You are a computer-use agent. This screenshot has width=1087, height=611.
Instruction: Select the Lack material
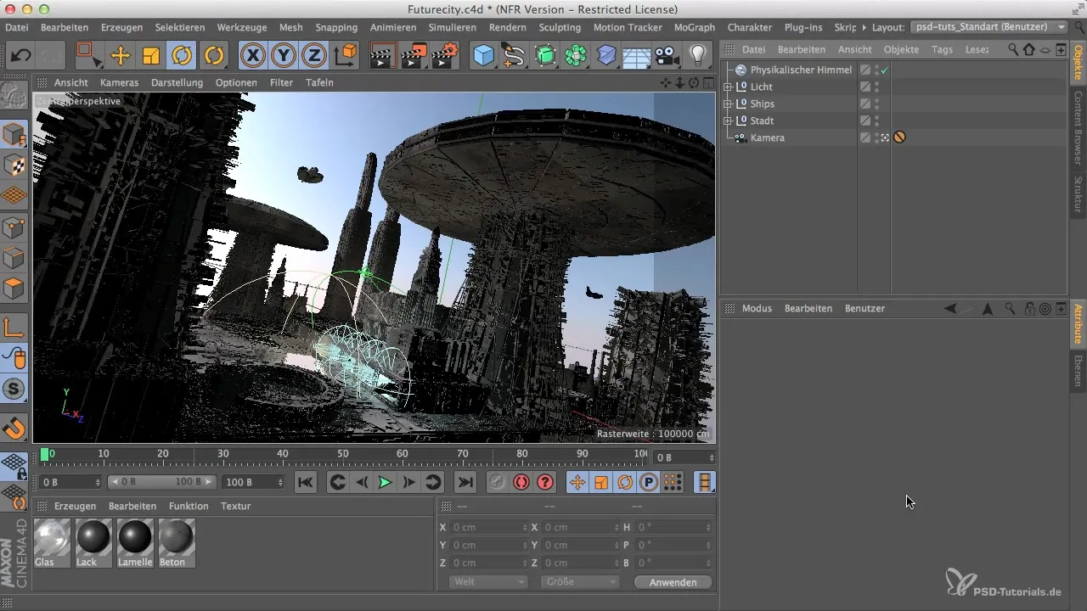point(93,543)
